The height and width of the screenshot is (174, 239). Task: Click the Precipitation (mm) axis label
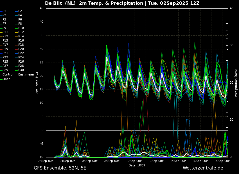point(236,83)
